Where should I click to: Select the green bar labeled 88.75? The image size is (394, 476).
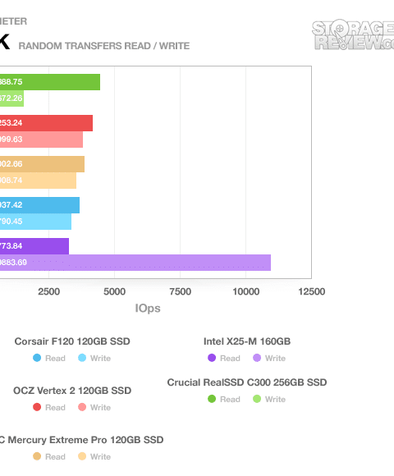pos(50,82)
